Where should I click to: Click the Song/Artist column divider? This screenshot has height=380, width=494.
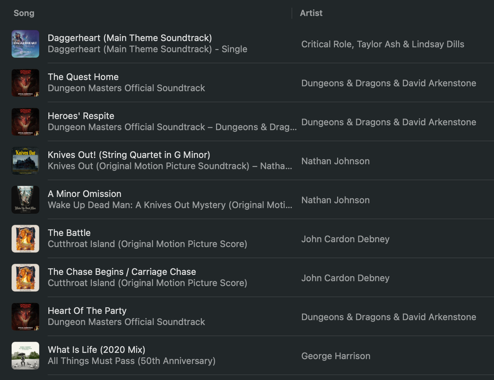pyautogui.click(x=292, y=13)
